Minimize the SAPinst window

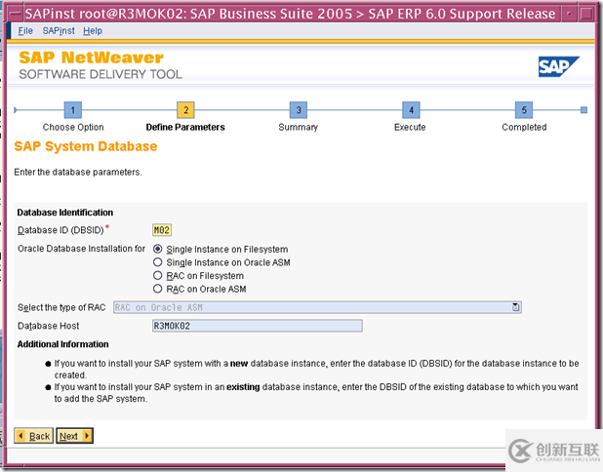570,15
